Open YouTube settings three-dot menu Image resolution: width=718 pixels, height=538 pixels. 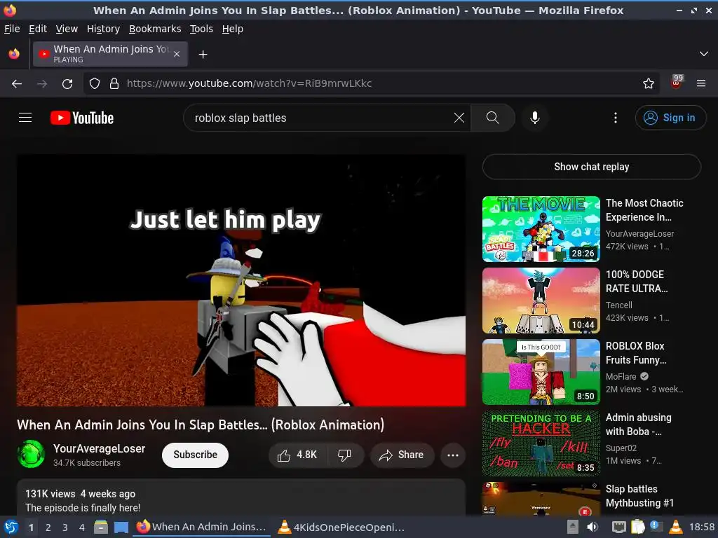[x=616, y=118]
